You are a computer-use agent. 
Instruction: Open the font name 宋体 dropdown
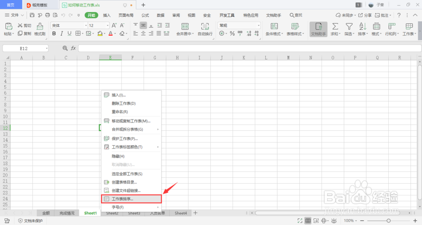86,25
